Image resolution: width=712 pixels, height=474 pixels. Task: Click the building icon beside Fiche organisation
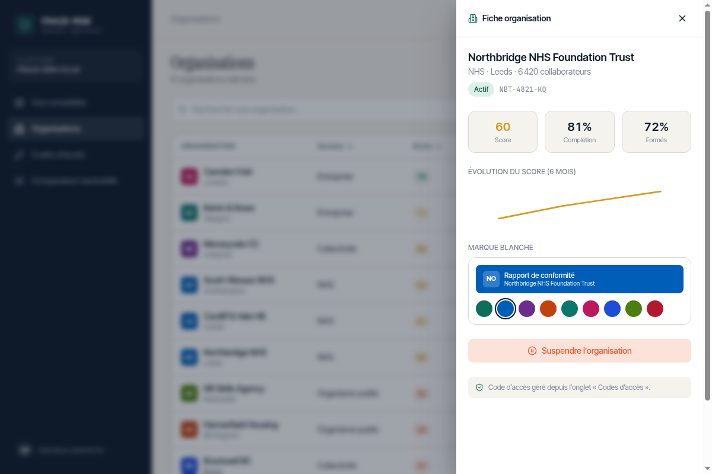473,18
